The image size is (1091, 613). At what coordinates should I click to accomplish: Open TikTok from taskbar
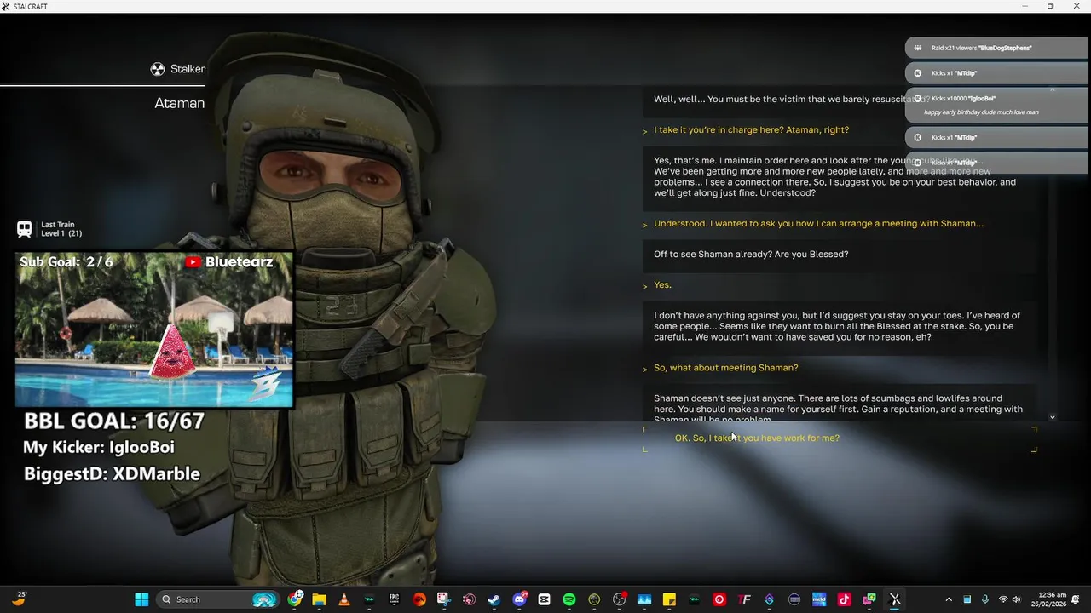pos(844,599)
